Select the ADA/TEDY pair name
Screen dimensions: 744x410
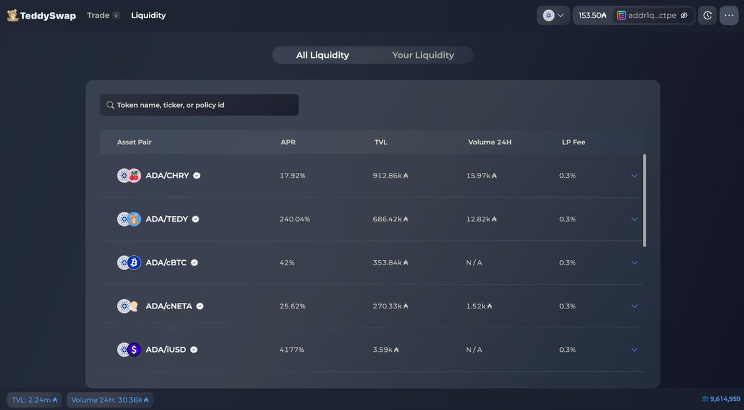(x=167, y=219)
